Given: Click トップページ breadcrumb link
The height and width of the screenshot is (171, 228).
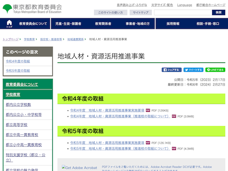Looking at the screenshot, I should pyautogui.click(x=11, y=39).
